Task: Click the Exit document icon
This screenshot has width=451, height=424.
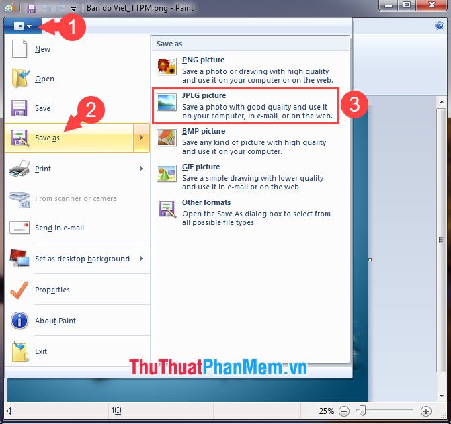Action: [20, 351]
